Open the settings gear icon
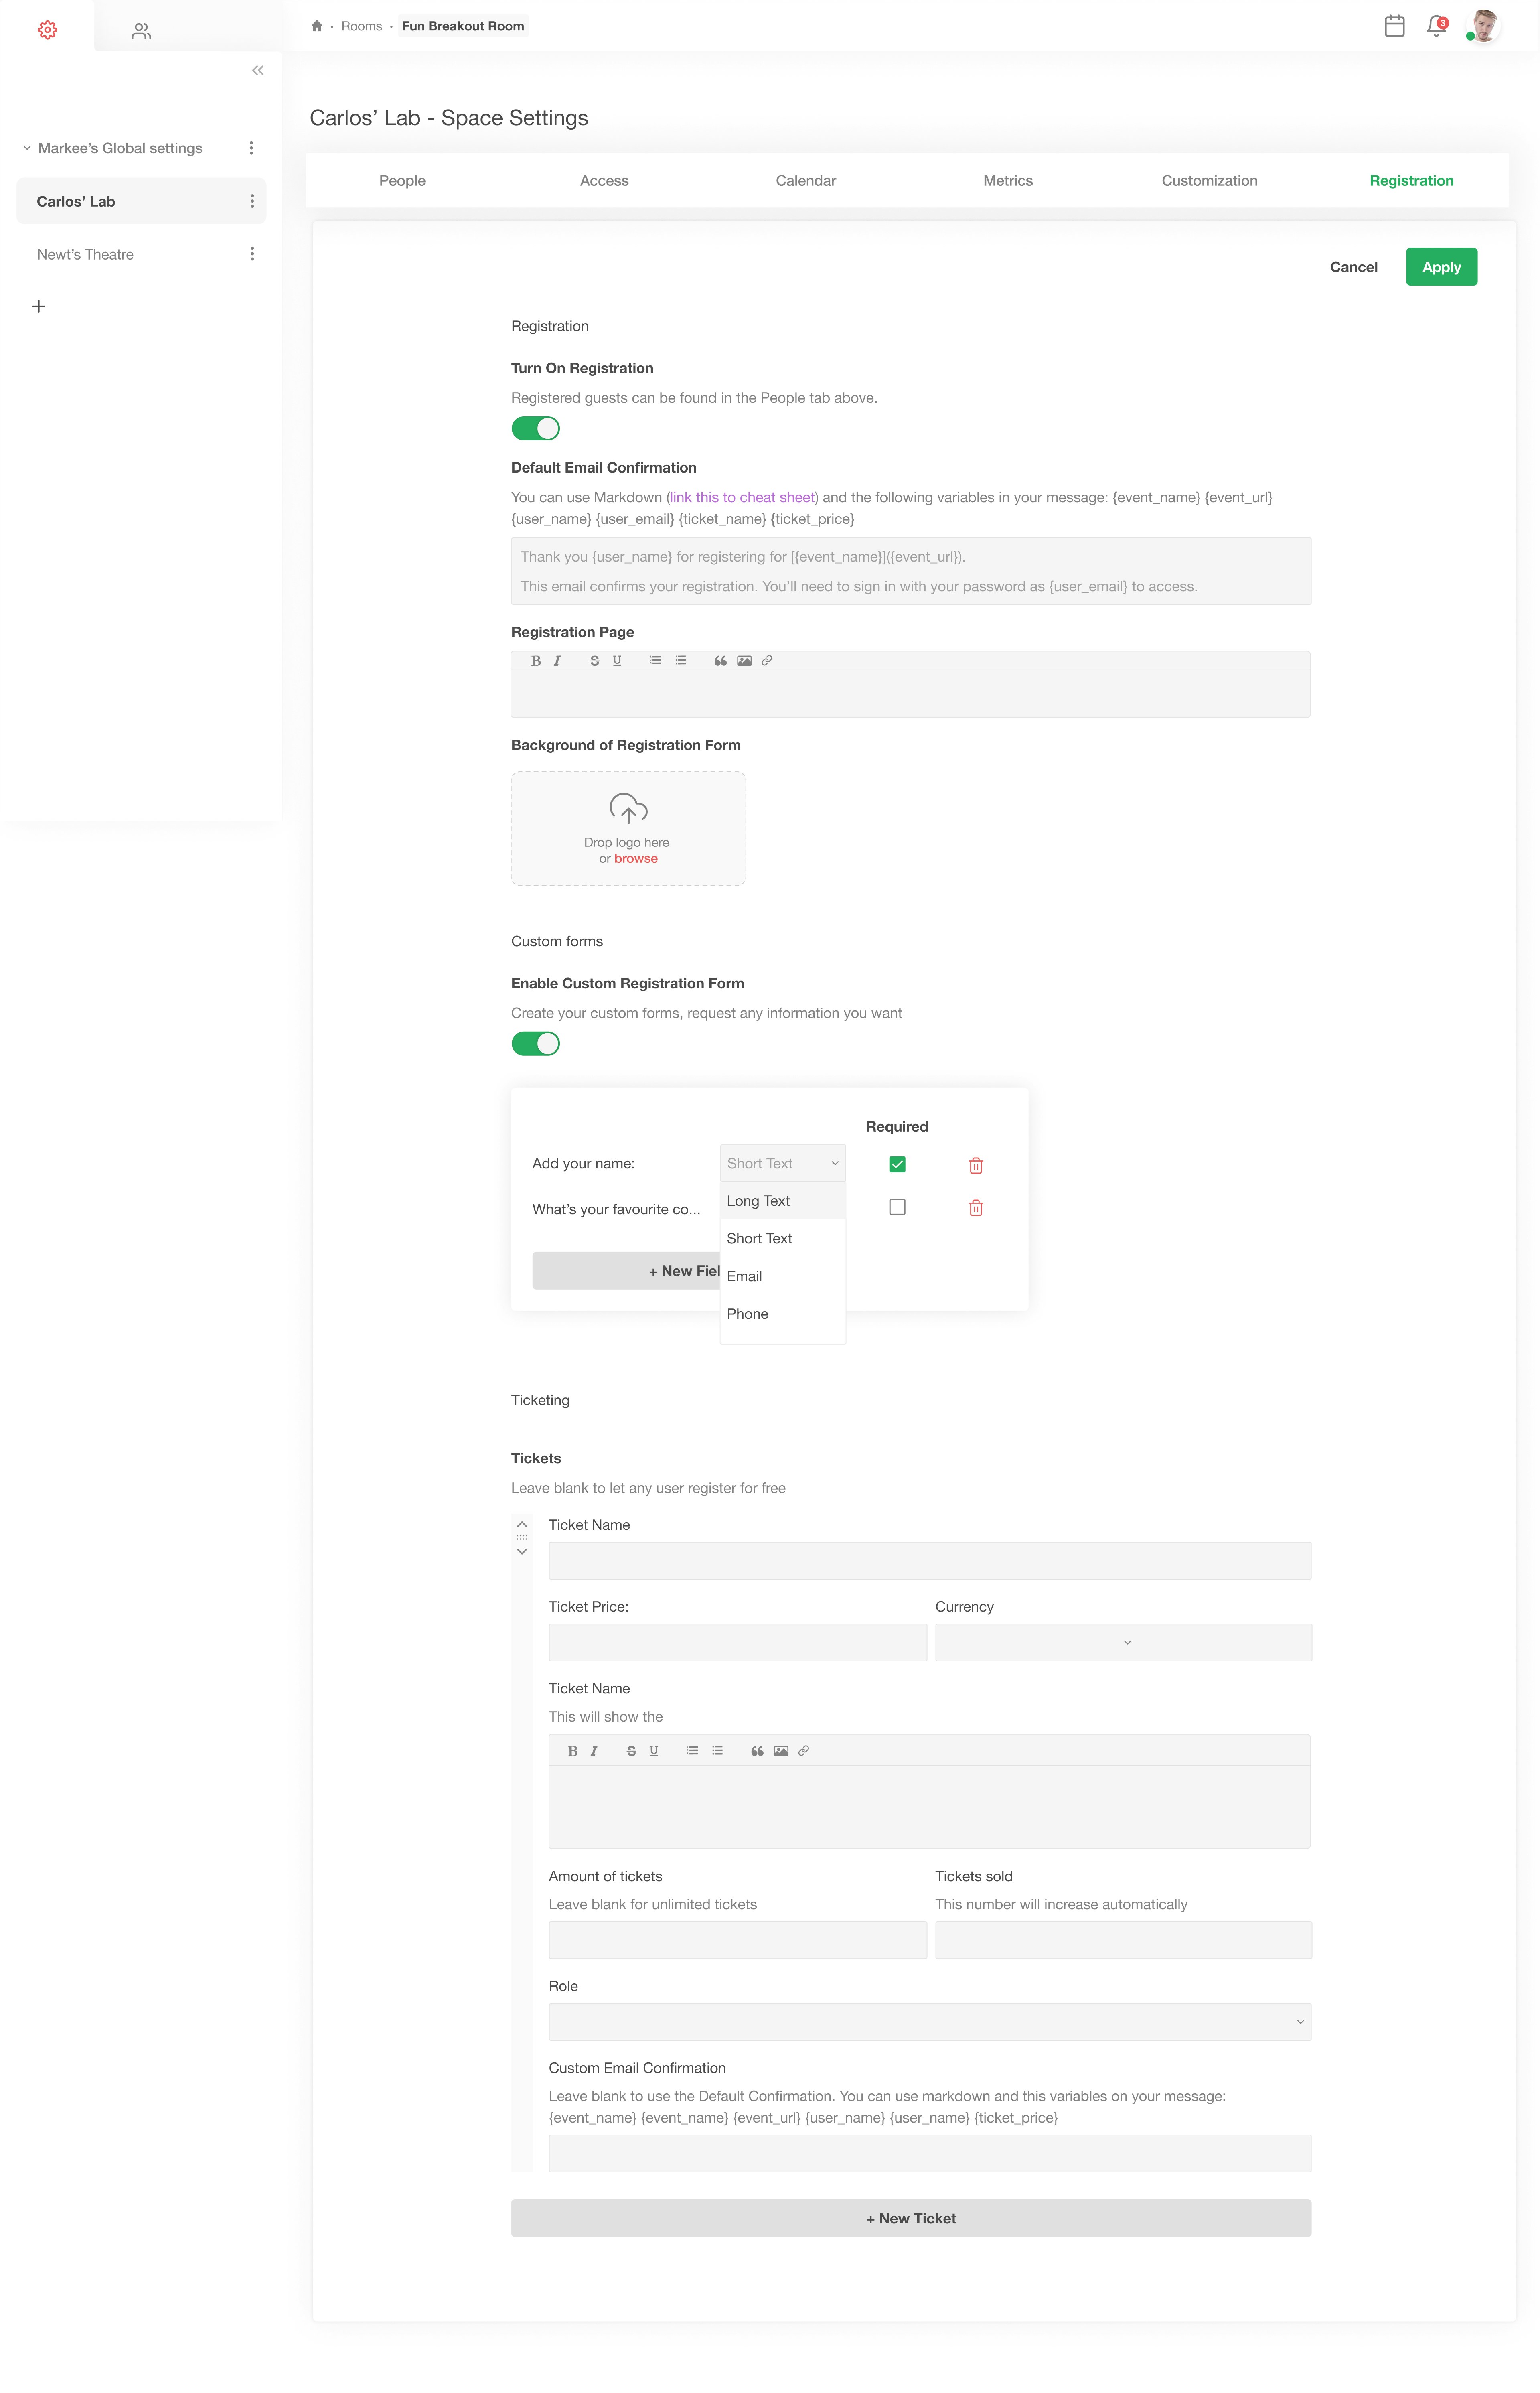Image resolution: width=1540 pixels, height=2393 pixels. pyautogui.click(x=47, y=30)
